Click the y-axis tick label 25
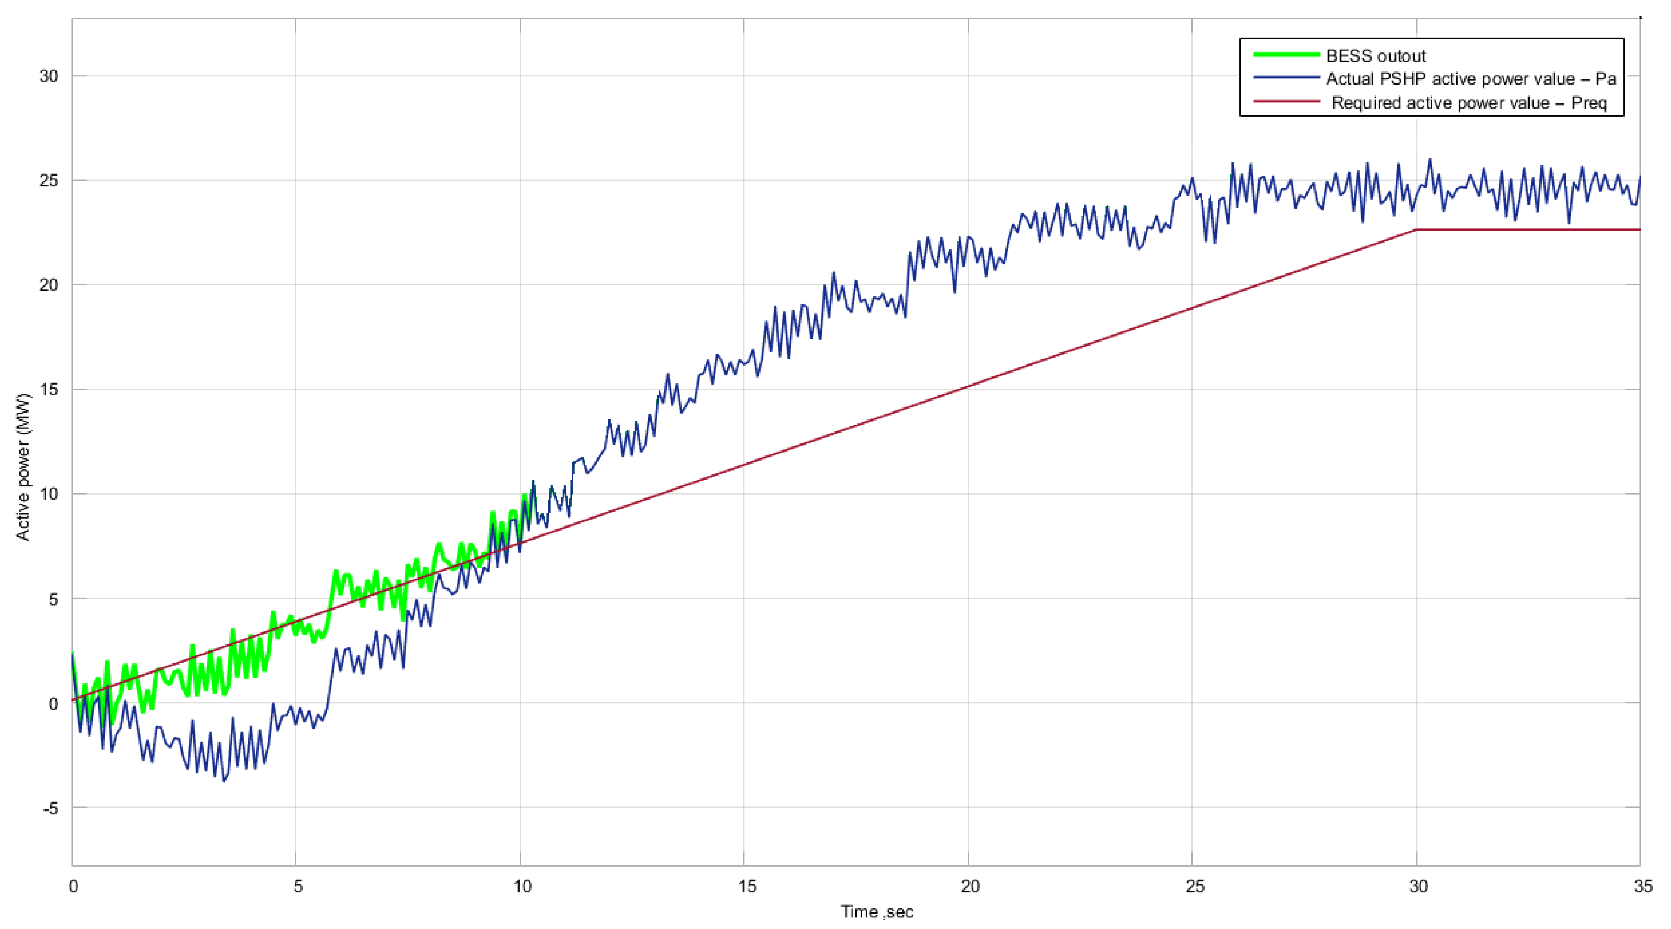Screen dimensions: 1671x929 pyautogui.click(x=49, y=181)
